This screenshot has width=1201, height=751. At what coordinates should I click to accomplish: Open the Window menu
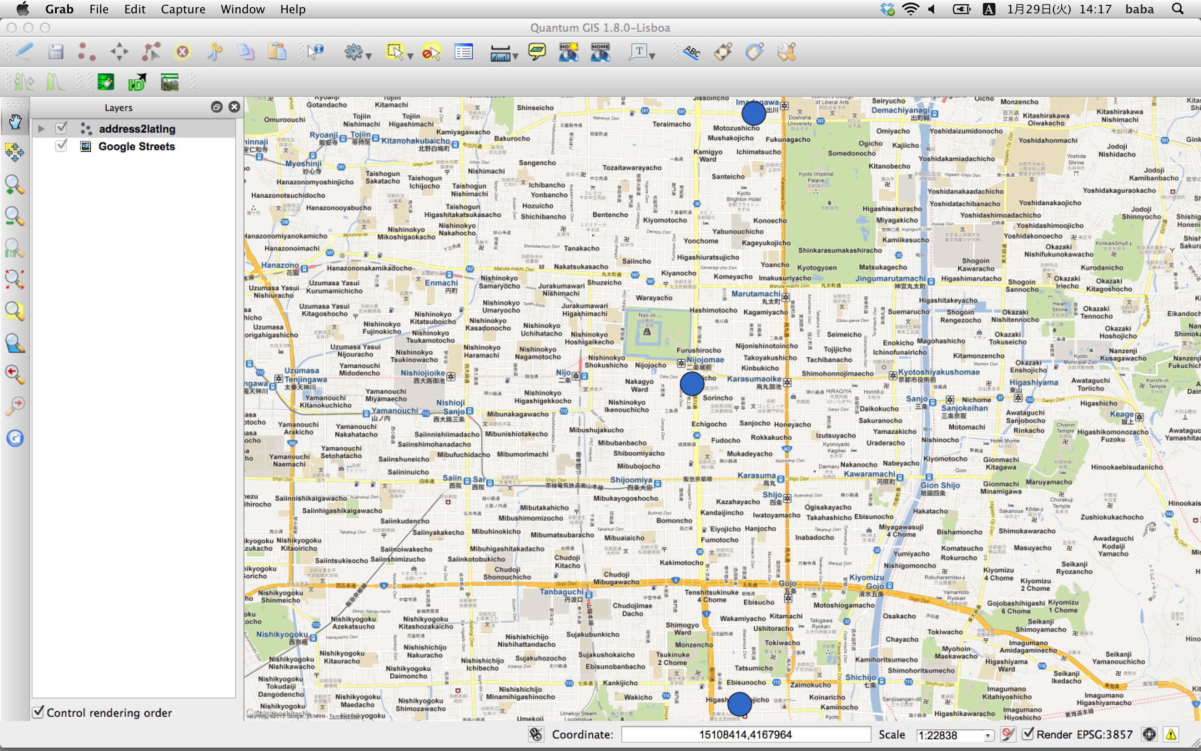[x=243, y=9]
